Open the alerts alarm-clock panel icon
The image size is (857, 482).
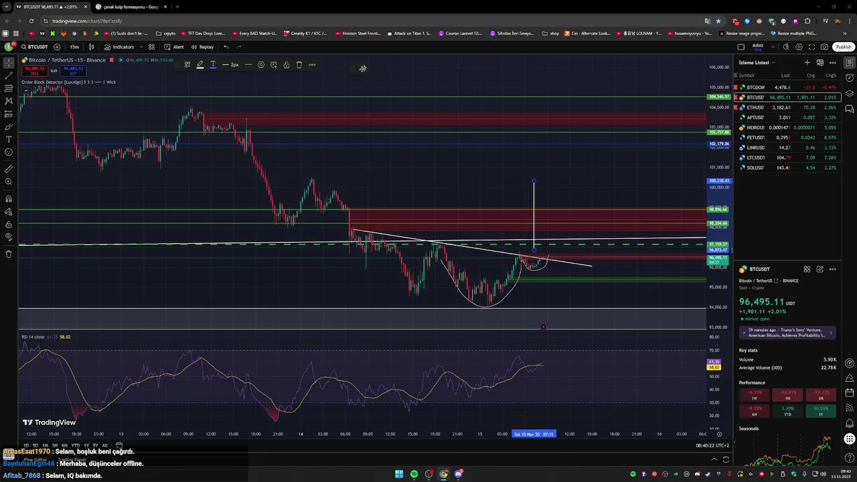pos(850,78)
